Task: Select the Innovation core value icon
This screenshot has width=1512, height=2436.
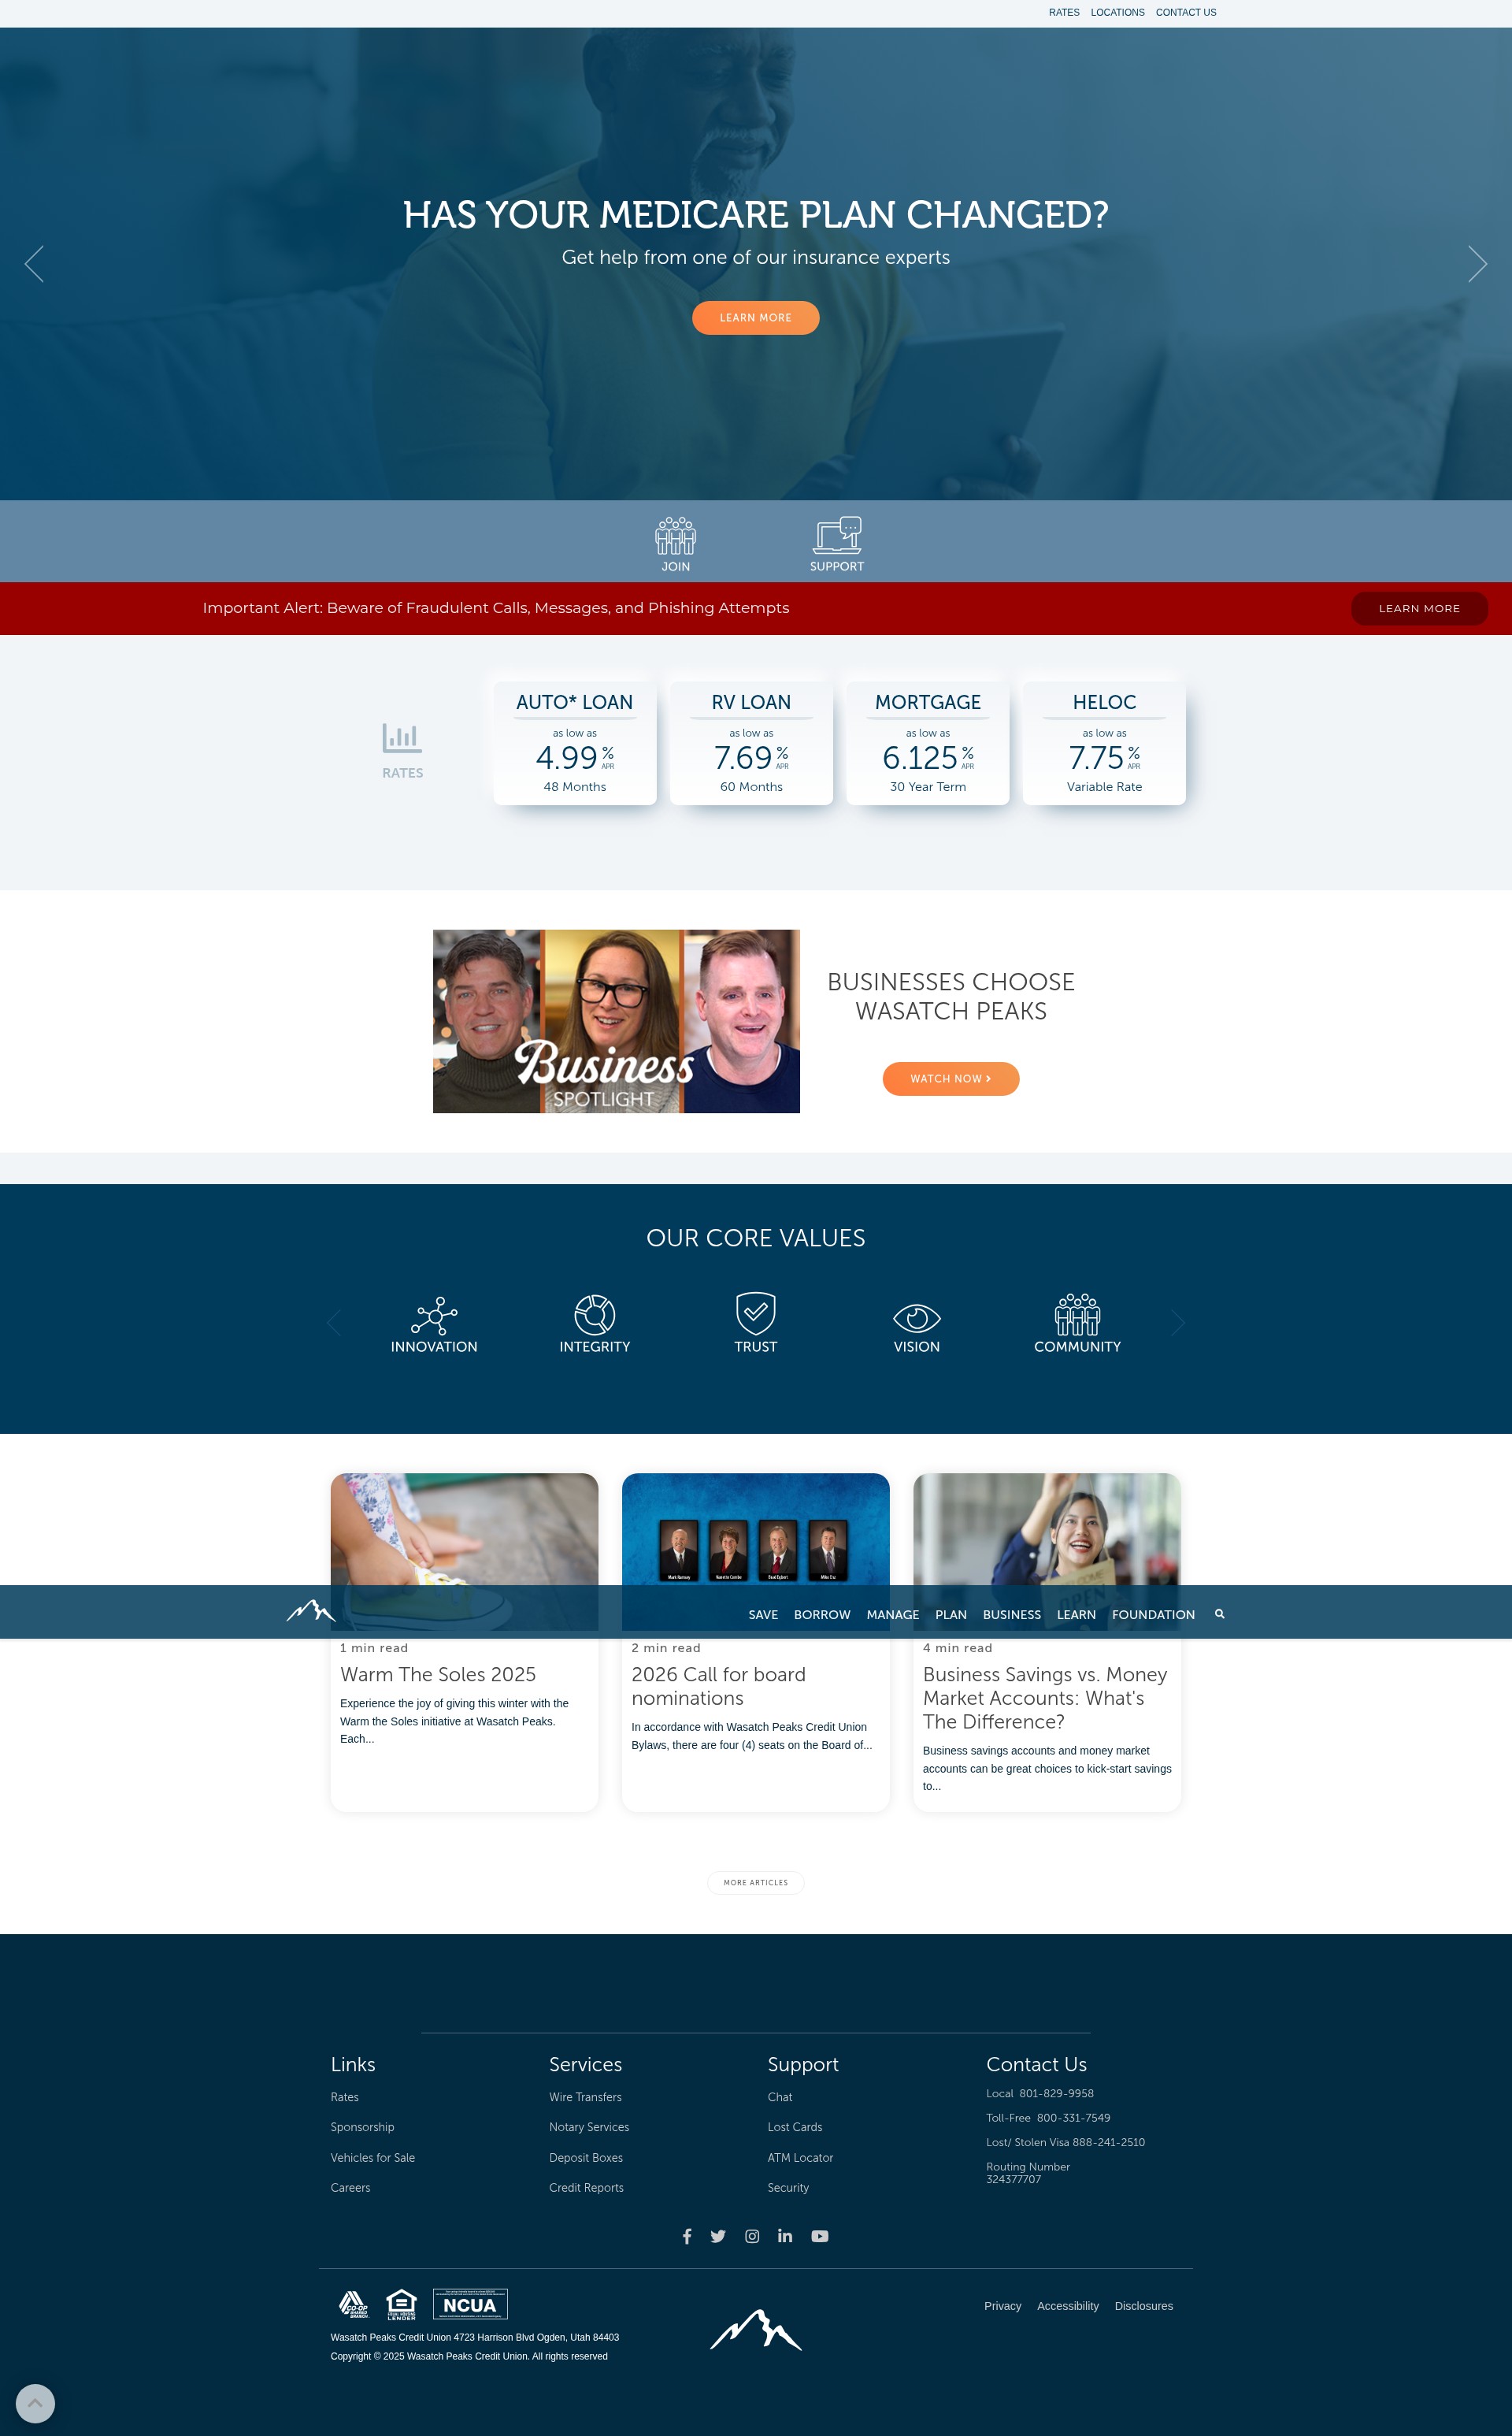Action: [x=434, y=1316]
